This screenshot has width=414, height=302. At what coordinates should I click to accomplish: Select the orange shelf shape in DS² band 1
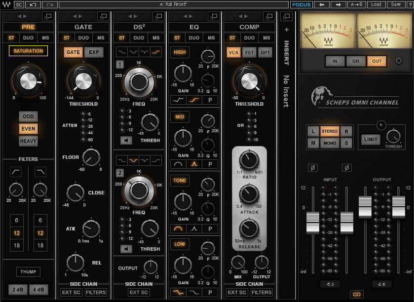pyautogui.click(x=156, y=52)
